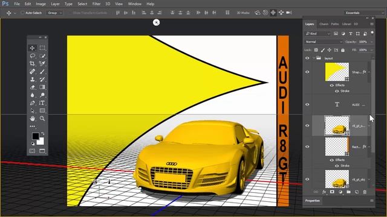Select the Clone Stamp tool
Screen dimensions: 387x217
(x=32, y=80)
